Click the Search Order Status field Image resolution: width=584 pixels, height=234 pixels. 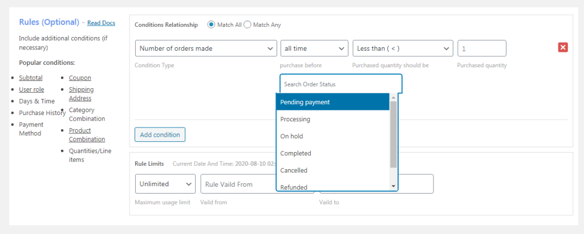point(341,84)
